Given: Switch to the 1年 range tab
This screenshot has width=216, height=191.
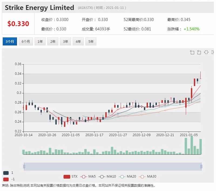Looking at the screenshot, I should (40, 41).
